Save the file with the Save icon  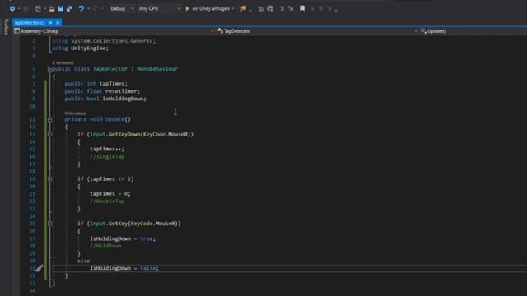tap(60, 8)
